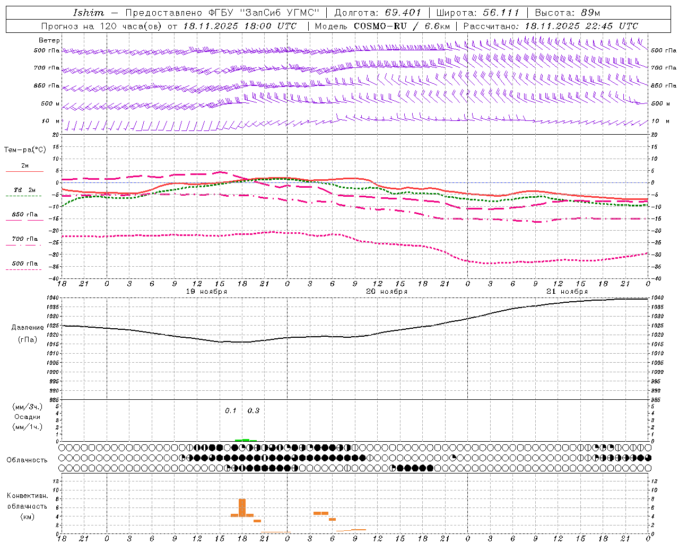Click "Прогноз на 120 часа(ов)" forecast text
This screenshot has height=543, width=679.
coord(102,26)
